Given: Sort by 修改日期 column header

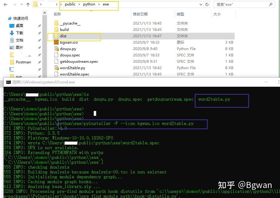Looking at the screenshot, I should pyautogui.click(x=140, y=14).
